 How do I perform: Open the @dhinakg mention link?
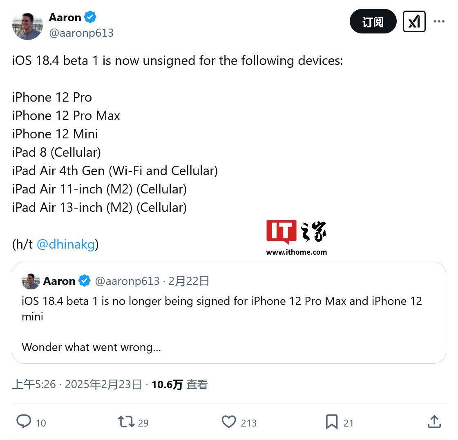coord(66,244)
